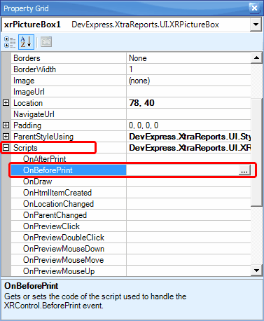Click the scrollbar up arrow
Image resolution: width=264 pixels, height=321 pixels.
[256, 58]
